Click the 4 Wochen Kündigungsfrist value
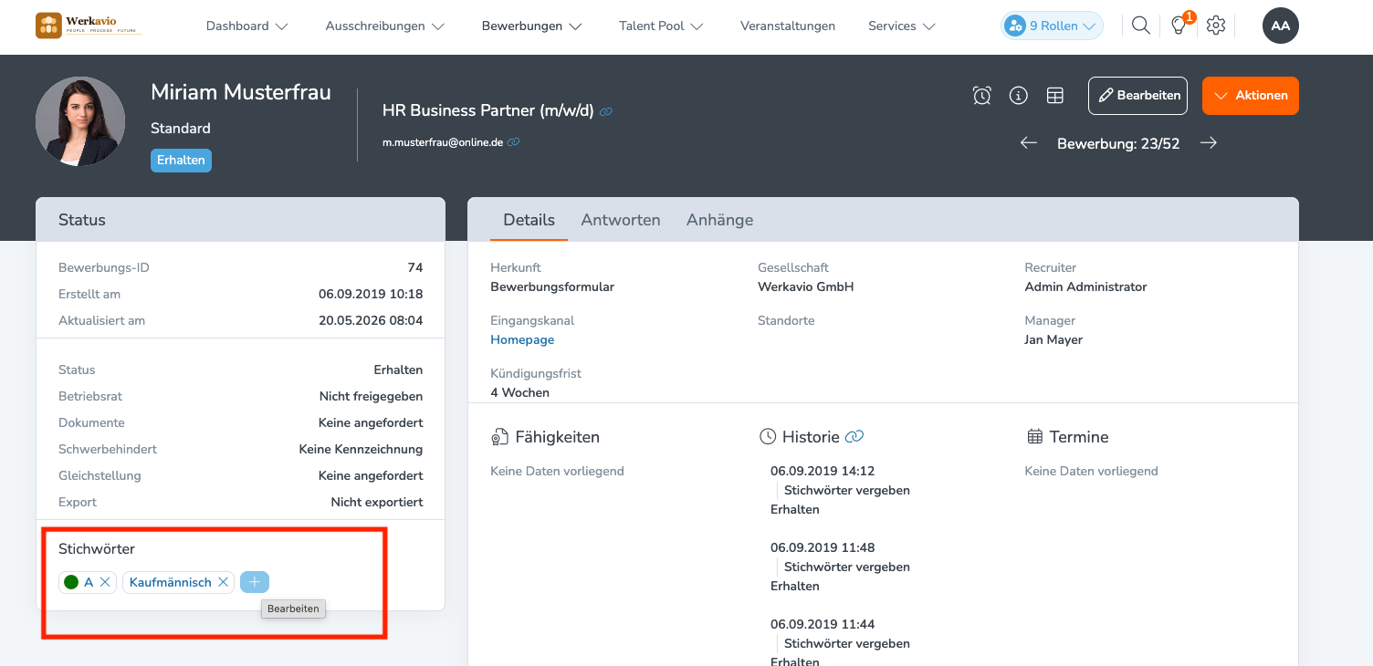The height and width of the screenshot is (666, 1373). [x=519, y=392]
